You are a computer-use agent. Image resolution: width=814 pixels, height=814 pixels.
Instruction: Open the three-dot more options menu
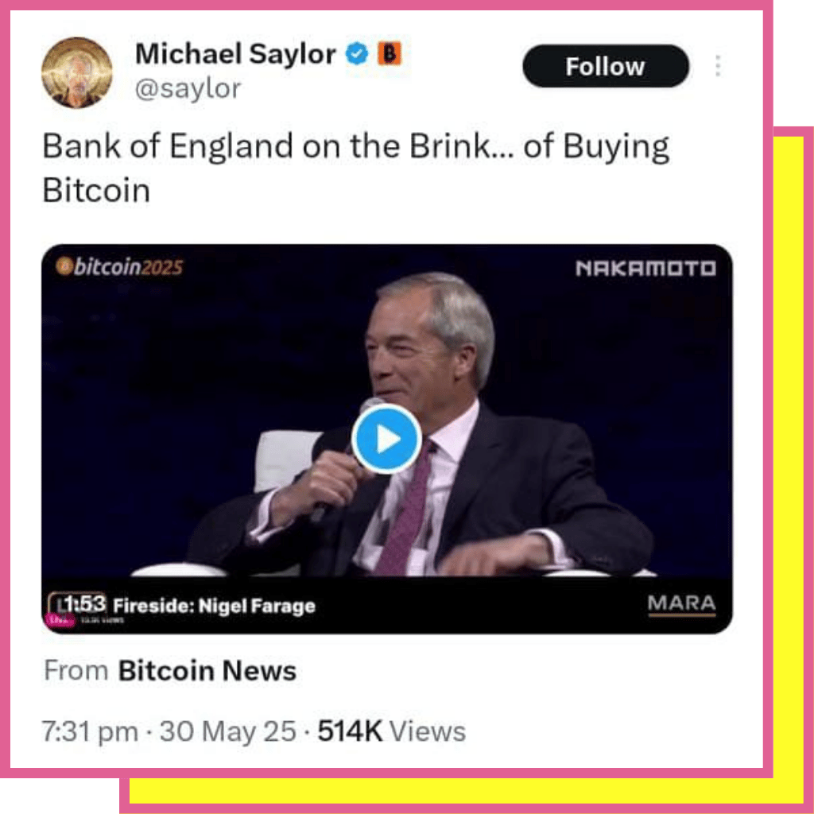point(718,66)
